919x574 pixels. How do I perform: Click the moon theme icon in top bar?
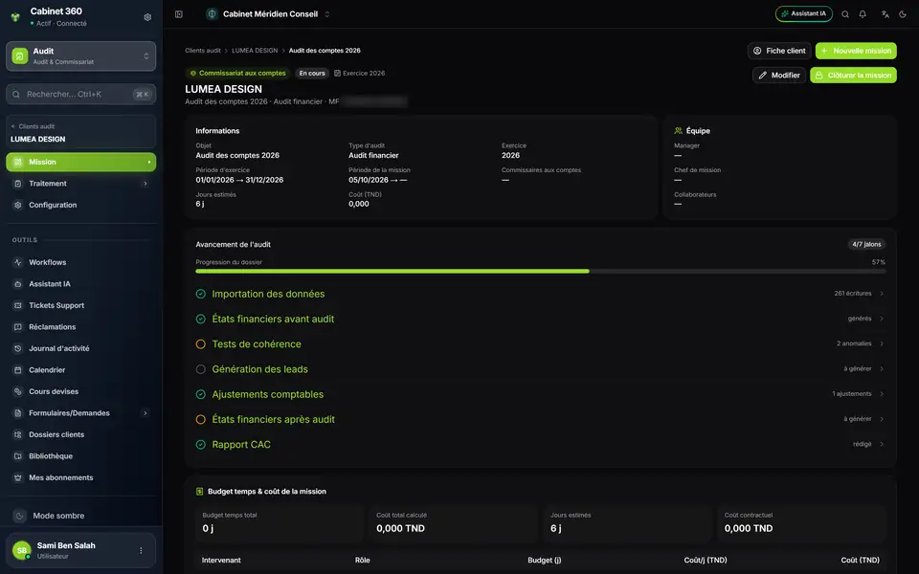point(903,14)
